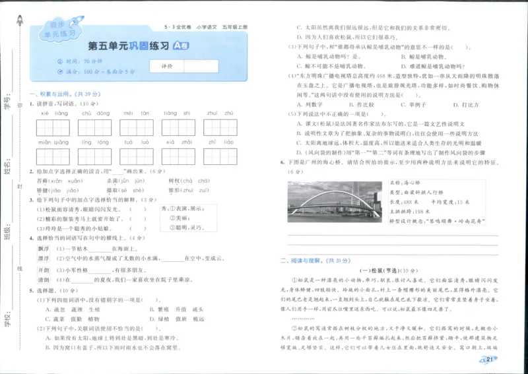Click the 评价 label cell
This screenshot has width=528, height=374.
[x=167, y=67]
